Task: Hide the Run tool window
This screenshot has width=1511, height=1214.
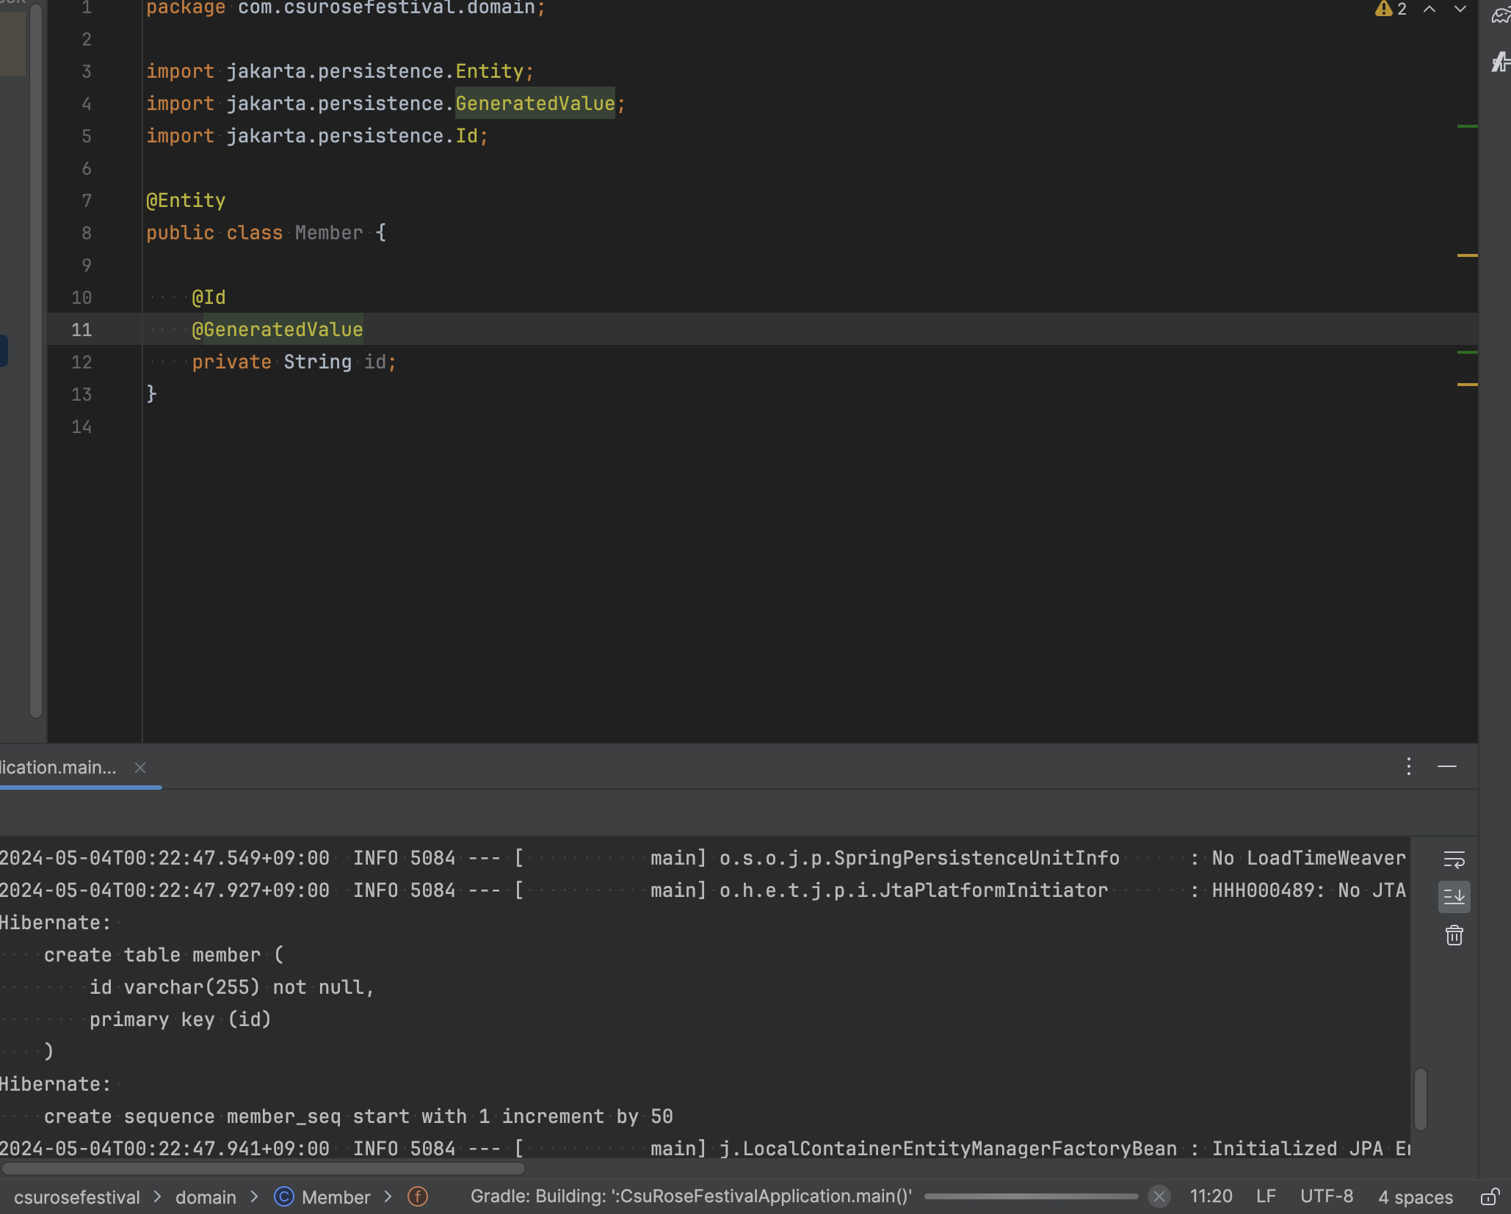Action: [x=1447, y=766]
